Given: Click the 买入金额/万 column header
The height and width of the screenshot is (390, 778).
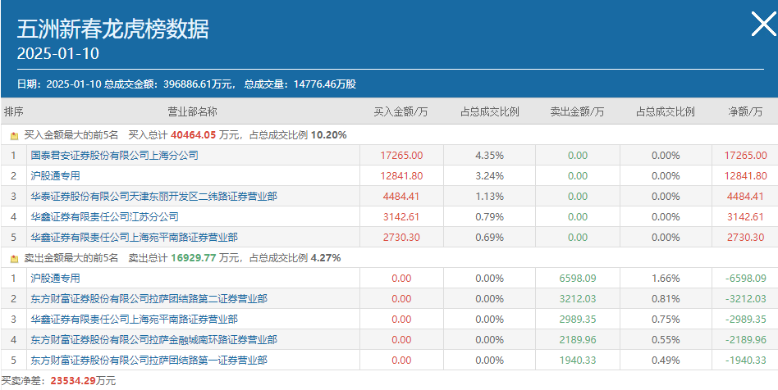Looking at the screenshot, I should (x=401, y=111).
